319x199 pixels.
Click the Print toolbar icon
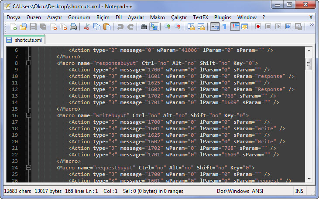pyautogui.click(x=73, y=27)
